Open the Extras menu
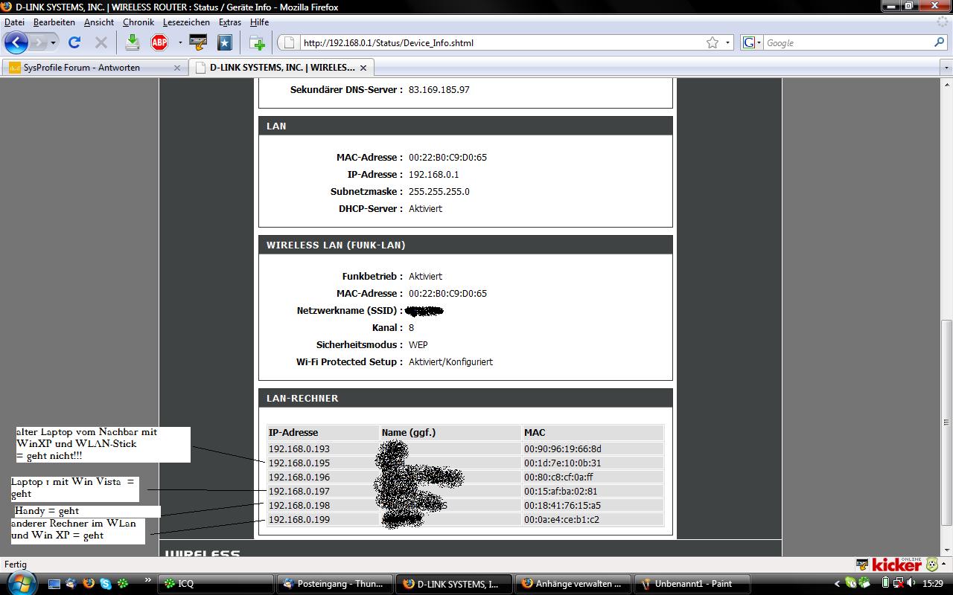The width and height of the screenshot is (953, 595). coord(230,22)
